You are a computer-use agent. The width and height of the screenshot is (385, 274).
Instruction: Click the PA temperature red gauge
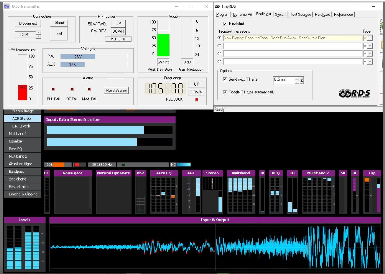pyautogui.click(x=22, y=77)
